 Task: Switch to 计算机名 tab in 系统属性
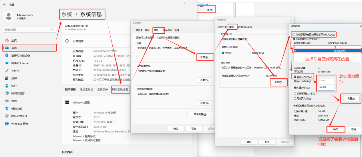(138, 30)
